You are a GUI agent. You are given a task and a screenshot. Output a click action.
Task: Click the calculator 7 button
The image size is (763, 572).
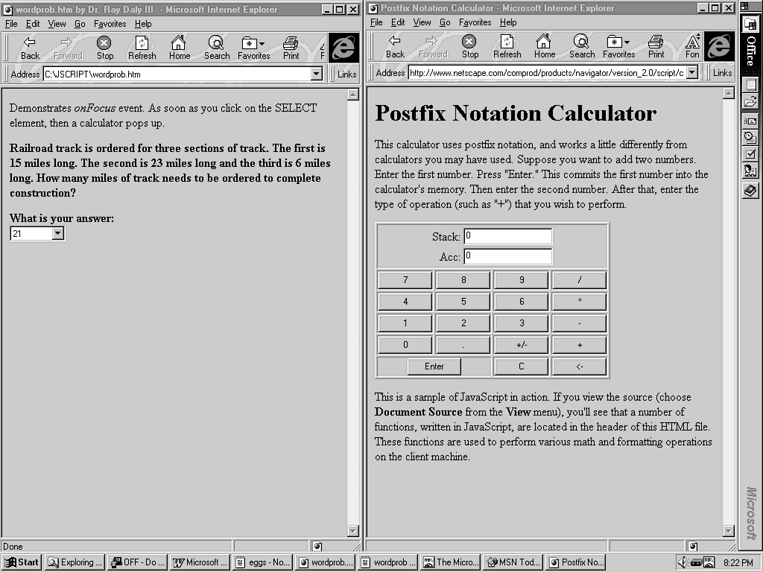point(405,280)
